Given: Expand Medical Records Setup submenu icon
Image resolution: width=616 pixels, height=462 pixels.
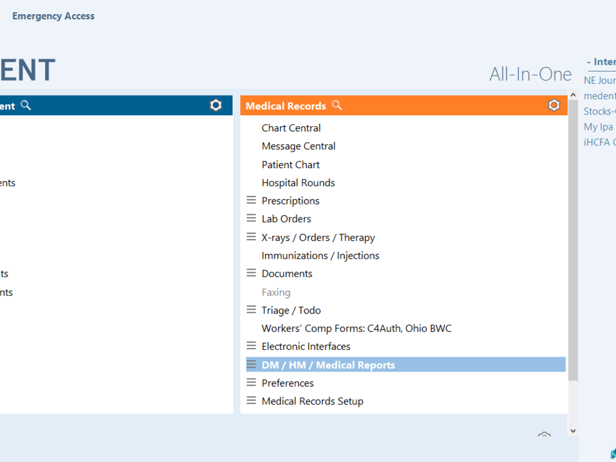Looking at the screenshot, I should [251, 400].
